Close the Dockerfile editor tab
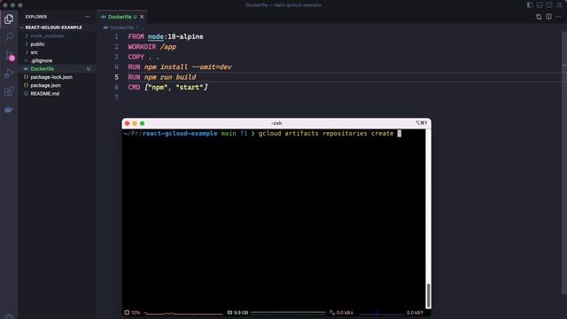The image size is (567, 319). [x=142, y=17]
